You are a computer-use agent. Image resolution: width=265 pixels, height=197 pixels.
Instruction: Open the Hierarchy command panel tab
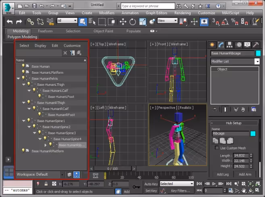(230, 45)
